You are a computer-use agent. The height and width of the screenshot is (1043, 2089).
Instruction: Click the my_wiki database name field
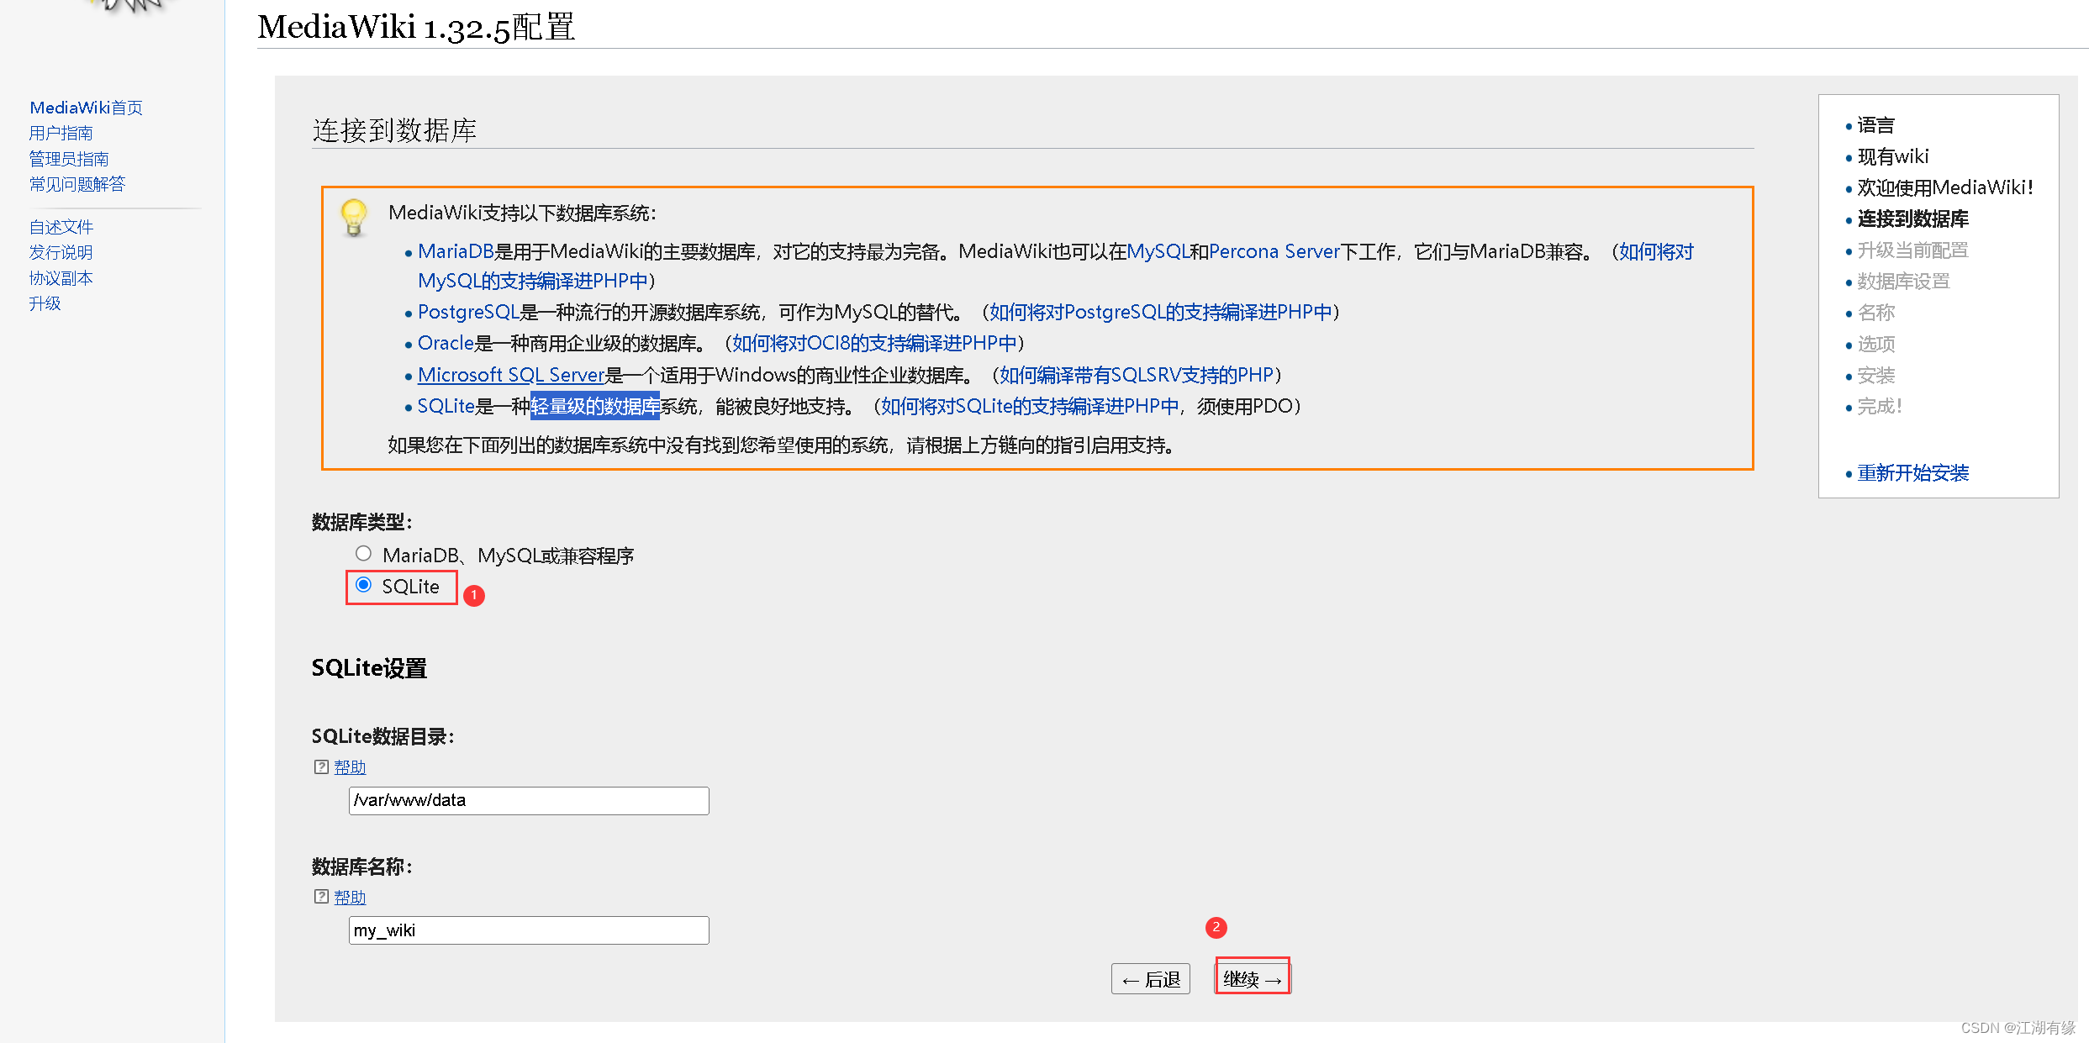[528, 930]
